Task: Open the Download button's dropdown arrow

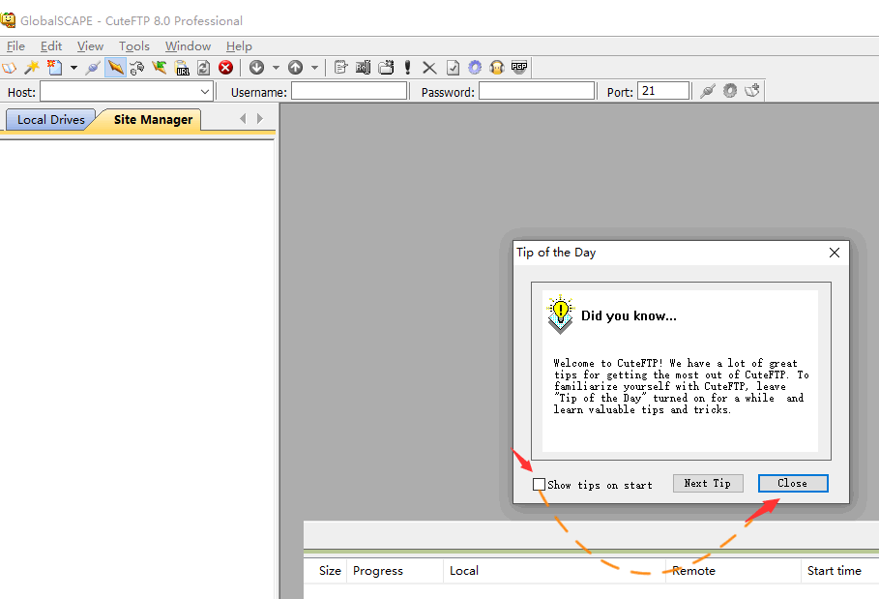Action: pyautogui.click(x=276, y=68)
